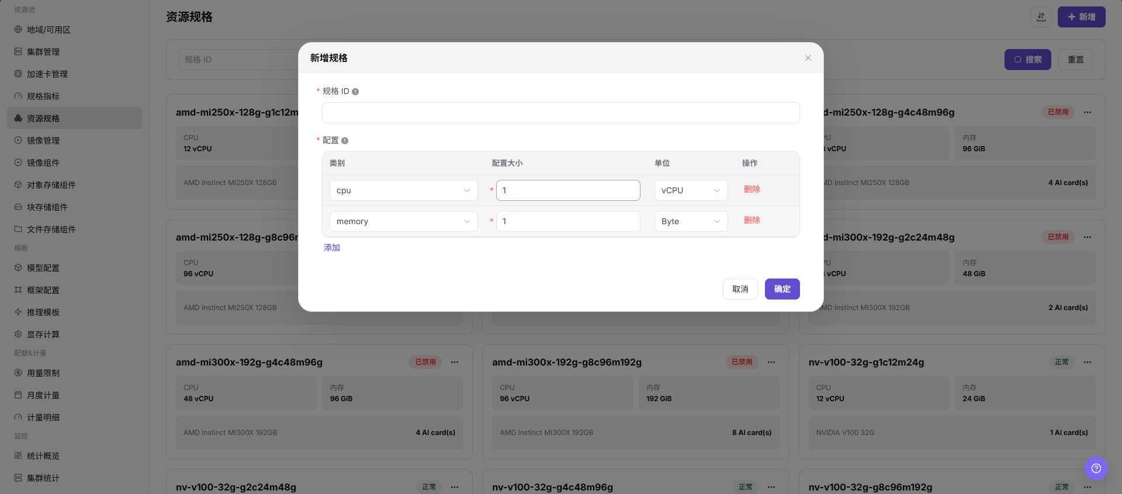Screen dimensions: 1122x494
Task: Select 模型配置 in the sidebar
Action: (74, 267)
